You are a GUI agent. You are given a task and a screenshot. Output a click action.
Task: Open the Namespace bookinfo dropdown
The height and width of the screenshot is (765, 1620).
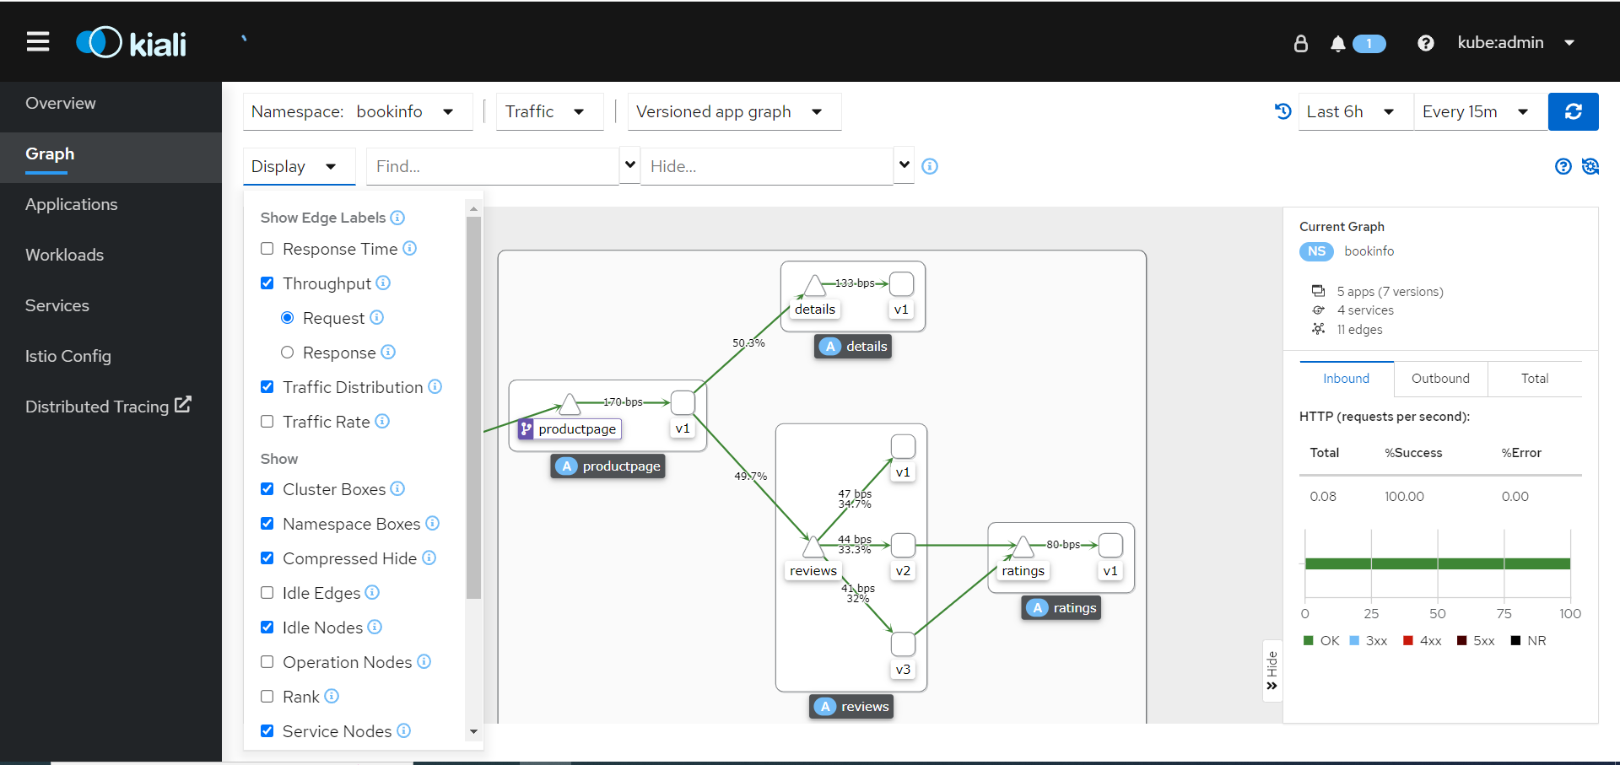pyautogui.click(x=358, y=112)
